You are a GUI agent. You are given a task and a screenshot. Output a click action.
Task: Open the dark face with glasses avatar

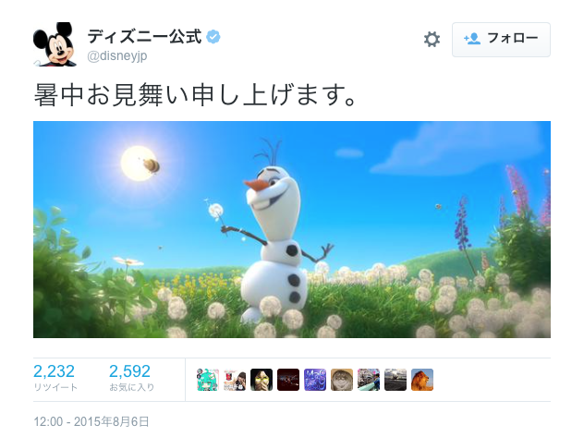tap(262, 380)
